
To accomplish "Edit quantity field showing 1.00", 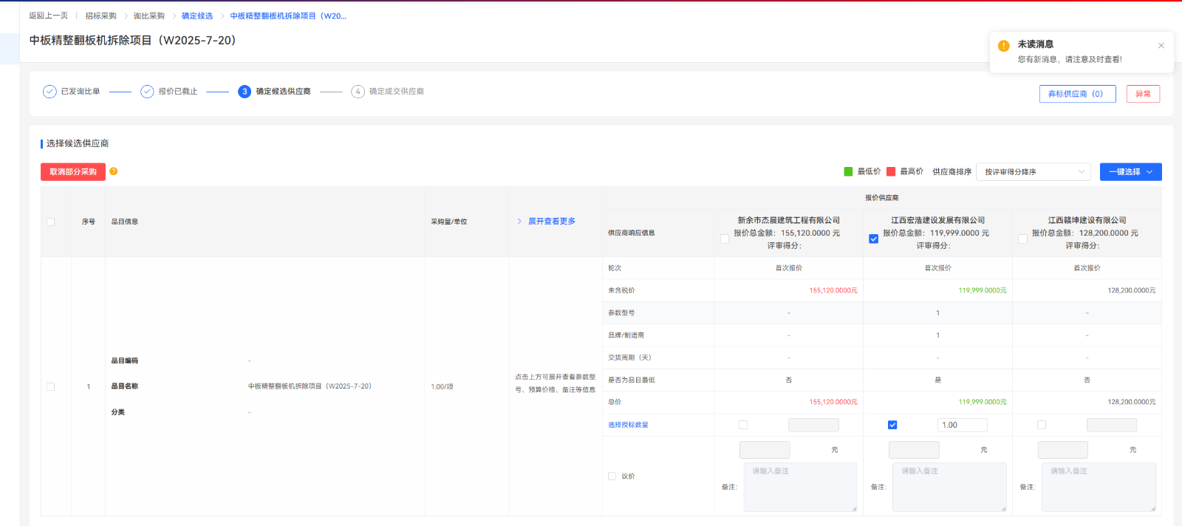I will pos(963,425).
